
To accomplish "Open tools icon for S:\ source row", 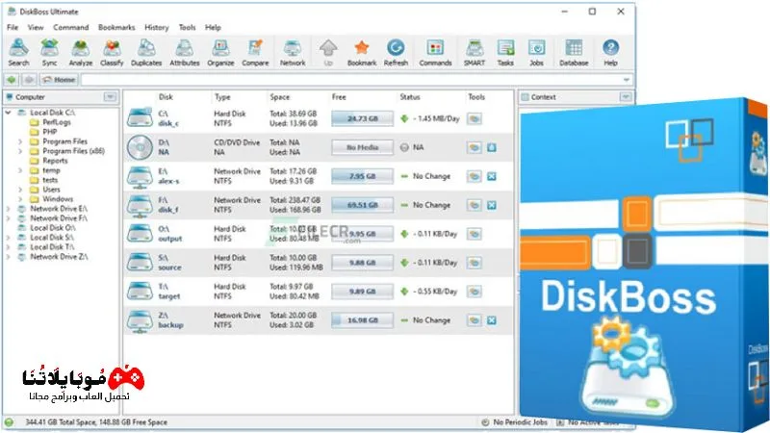I will (474, 263).
